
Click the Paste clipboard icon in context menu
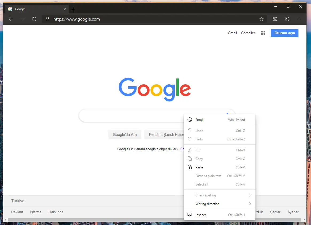[x=190, y=167]
